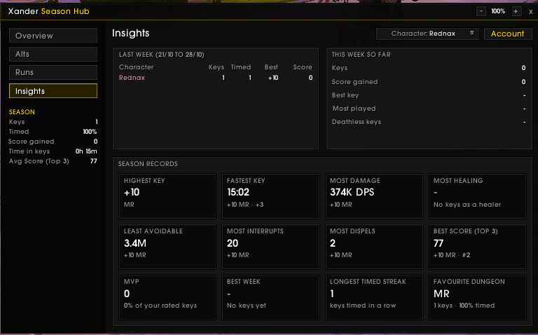Click the Best Score (Top 3) card
The image size is (538, 335).
[477, 247]
